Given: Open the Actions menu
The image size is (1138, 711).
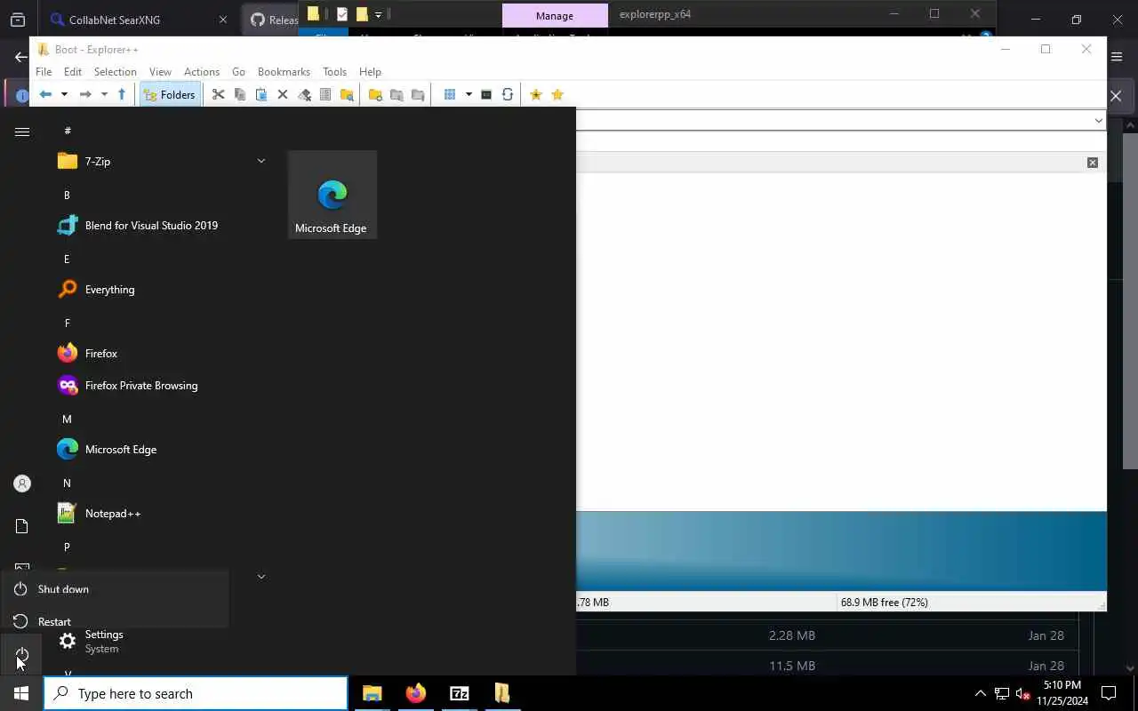Looking at the screenshot, I should (x=202, y=72).
